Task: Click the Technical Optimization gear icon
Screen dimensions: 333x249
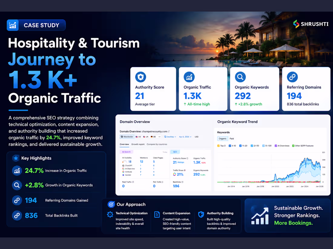Action: 110,215
